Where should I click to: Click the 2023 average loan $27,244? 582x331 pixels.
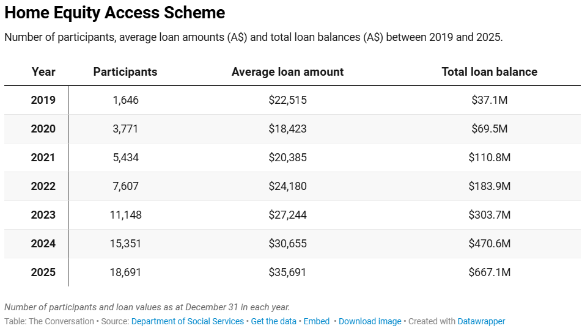click(x=287, y=215)
